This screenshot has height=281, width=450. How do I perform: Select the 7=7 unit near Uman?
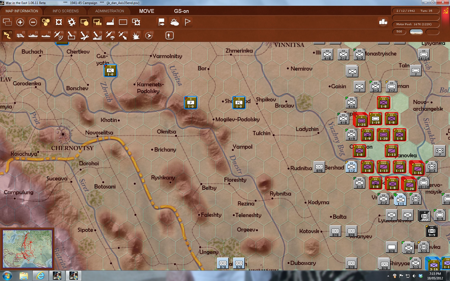tap(391, 87)
